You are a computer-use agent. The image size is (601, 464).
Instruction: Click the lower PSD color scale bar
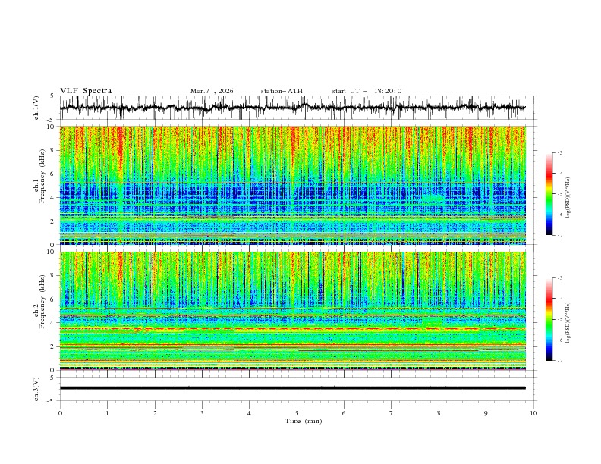tap(549, 319)
